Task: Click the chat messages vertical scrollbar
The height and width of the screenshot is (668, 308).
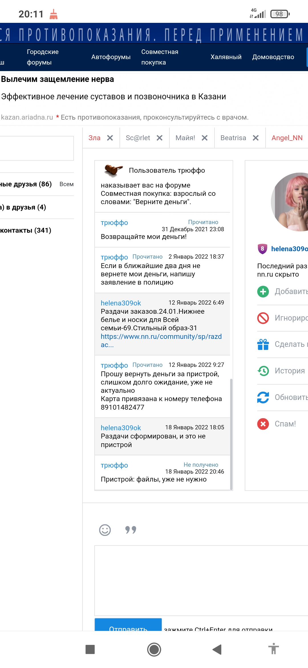Action: (231, 434)
